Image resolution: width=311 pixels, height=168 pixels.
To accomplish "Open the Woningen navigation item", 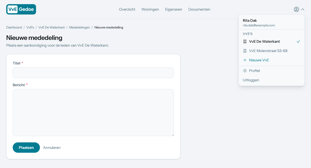I will (150, 9).
